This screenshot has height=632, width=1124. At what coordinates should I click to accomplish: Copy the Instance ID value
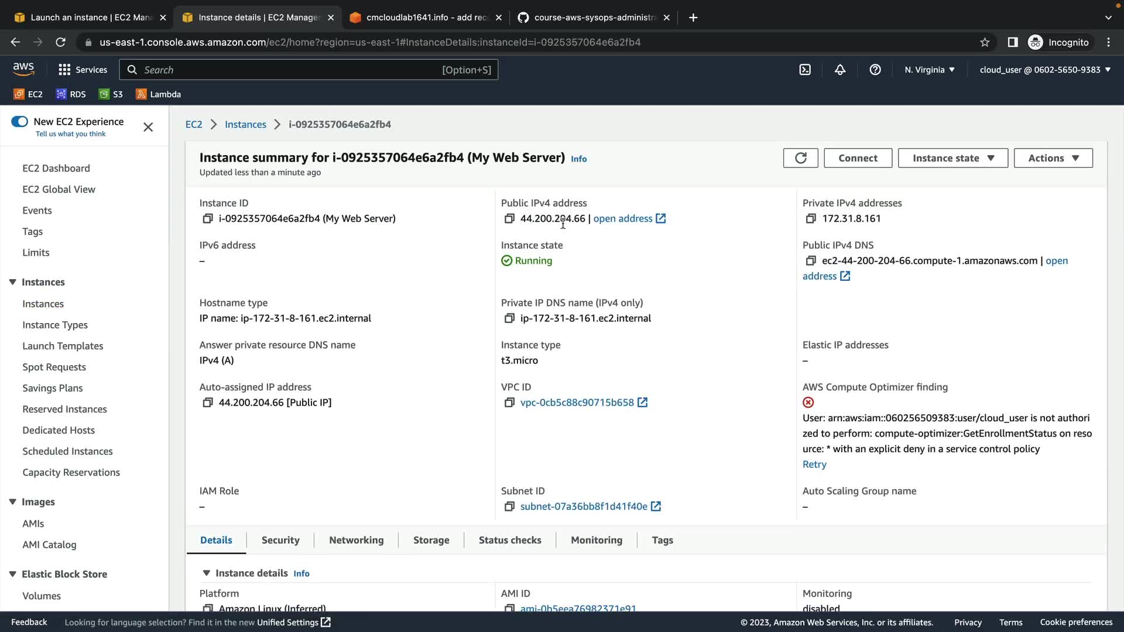tap(207, 218)
